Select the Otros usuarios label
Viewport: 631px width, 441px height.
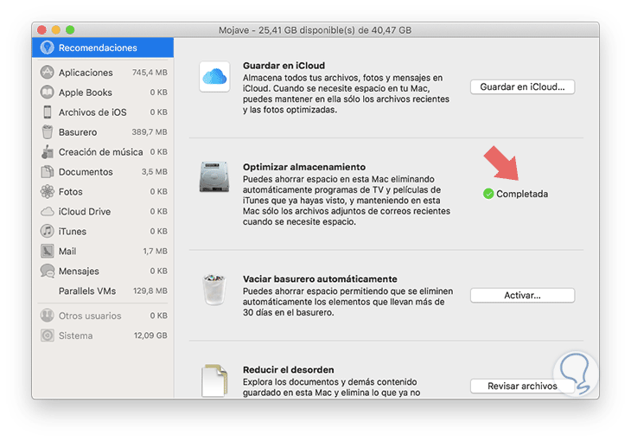pyautogui.click(x=90, y=316)
